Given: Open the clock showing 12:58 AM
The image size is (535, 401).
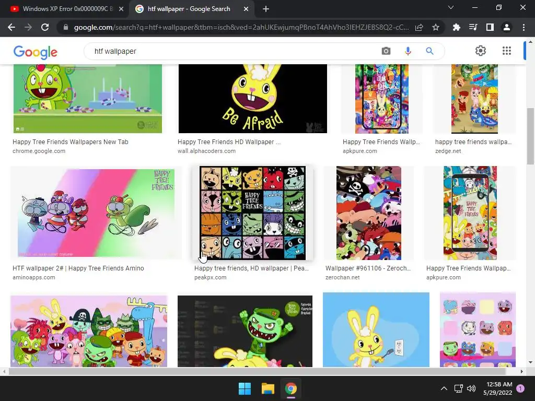Looking at the screenshot, I should (x=497, y=388).
